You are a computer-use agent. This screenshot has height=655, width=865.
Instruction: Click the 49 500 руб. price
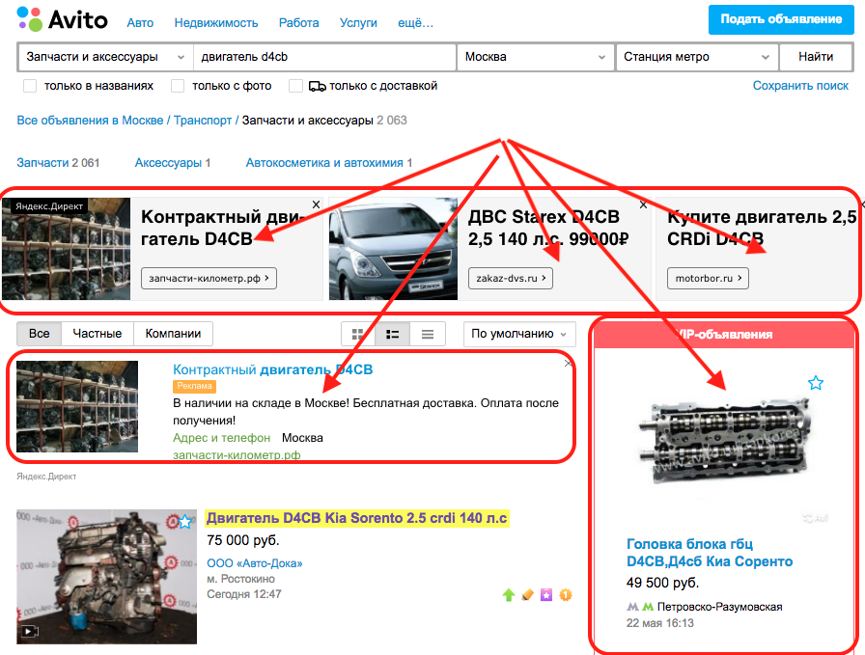(662, 583)
